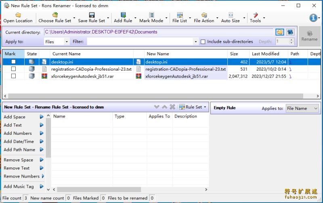Image resolution: width=323 pixels, height=203 pixels.
Task: Open the blue information help icon
Action: coord(313,17)
